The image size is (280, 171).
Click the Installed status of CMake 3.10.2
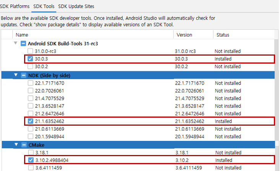pyautogui.click(x=224, y=160)
